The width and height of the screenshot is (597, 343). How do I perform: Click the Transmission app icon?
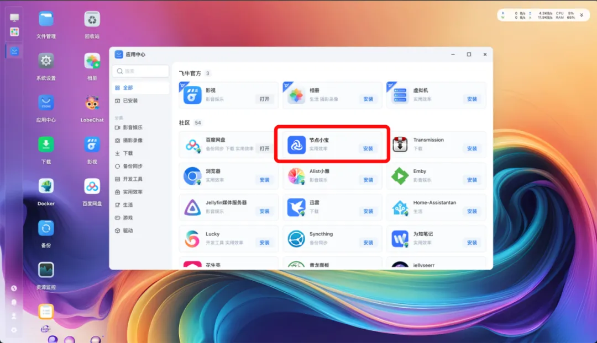pos(400,144)
